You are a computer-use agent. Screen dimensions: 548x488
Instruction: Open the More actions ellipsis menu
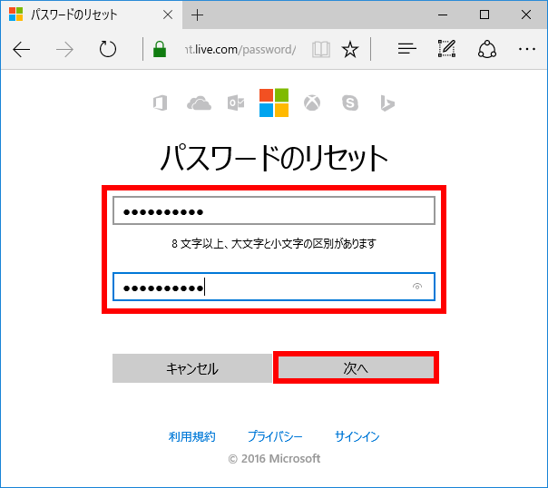[x=527, y=49]
